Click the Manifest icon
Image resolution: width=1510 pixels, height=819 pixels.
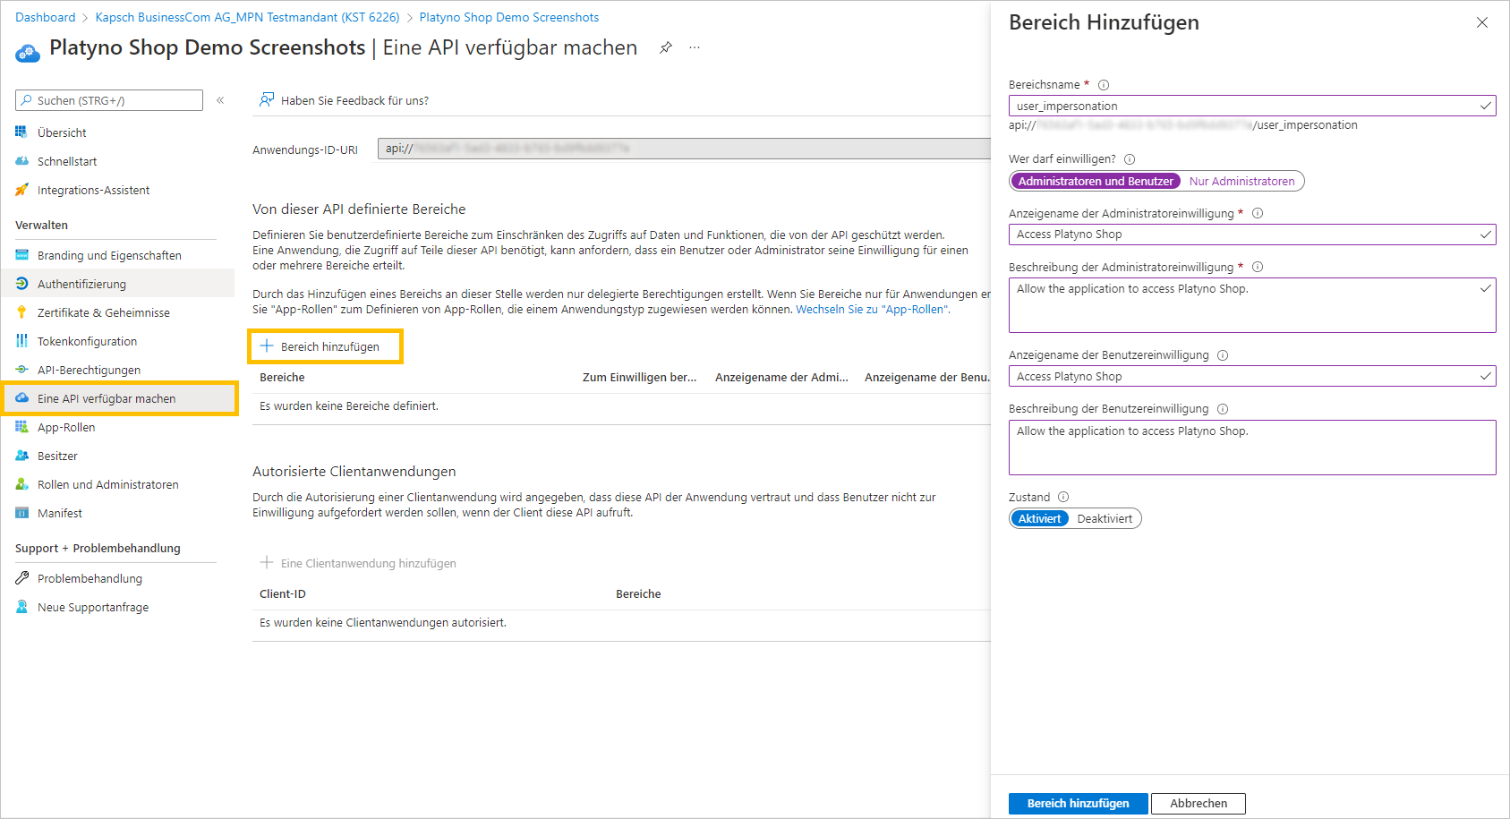[21, 513]
